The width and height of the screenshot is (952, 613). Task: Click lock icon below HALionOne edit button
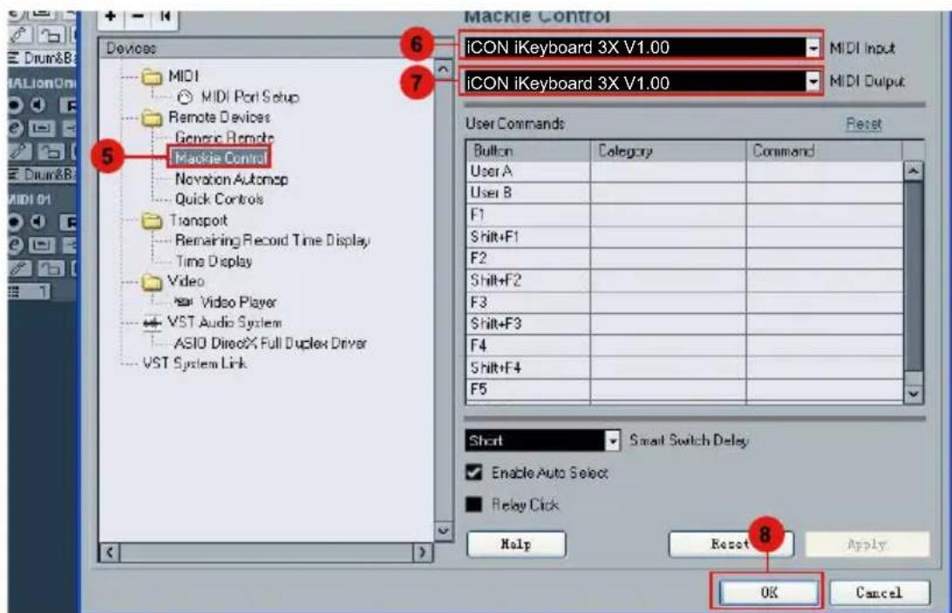pyautogui.click(x=51, y=151)
